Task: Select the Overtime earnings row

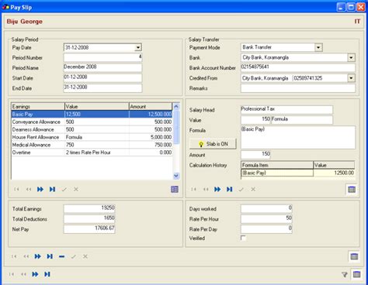Action: 92,153
